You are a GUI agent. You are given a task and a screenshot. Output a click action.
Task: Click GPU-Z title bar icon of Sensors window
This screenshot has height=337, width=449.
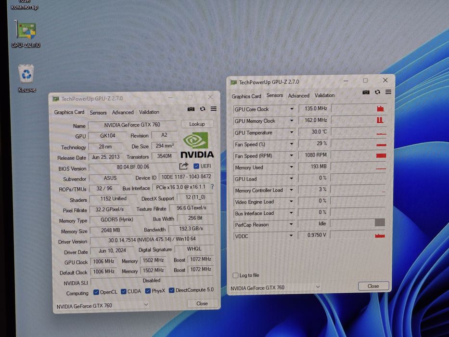(234, 82)
